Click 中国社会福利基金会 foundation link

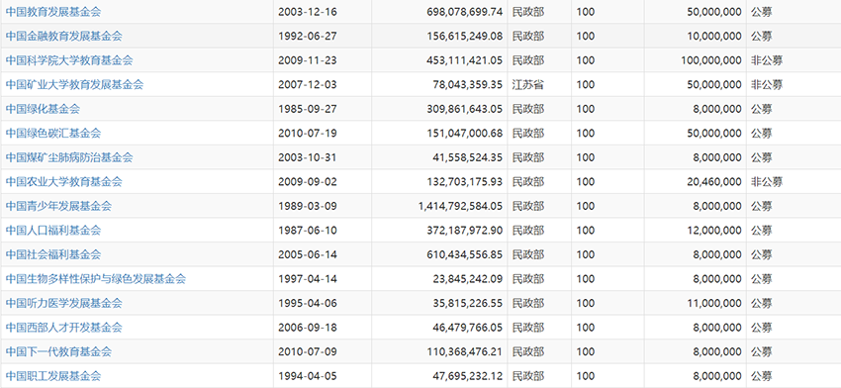pos(53,254)
